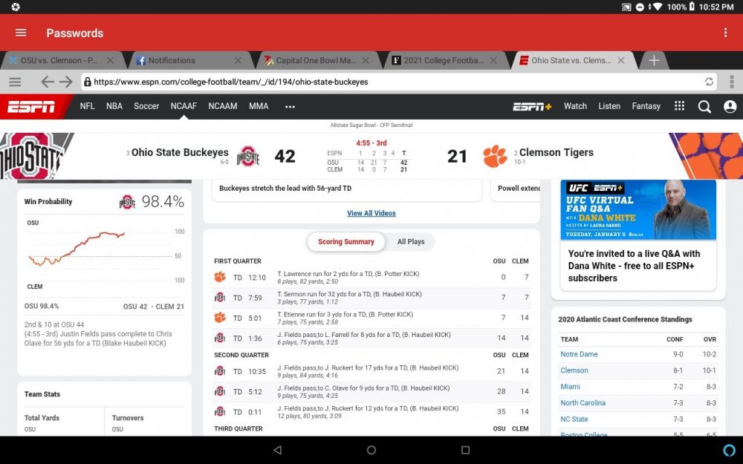Open the UFC Virtual Fan Q&A banner
Viewport: 743px width, 464px height.
tap(638, 210)
